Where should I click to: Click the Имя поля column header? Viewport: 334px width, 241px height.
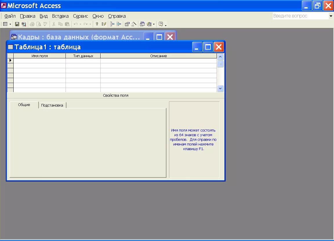coord(40,56)
